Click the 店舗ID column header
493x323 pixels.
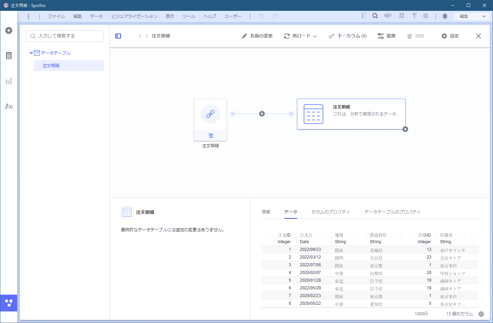tap(425, 235)
